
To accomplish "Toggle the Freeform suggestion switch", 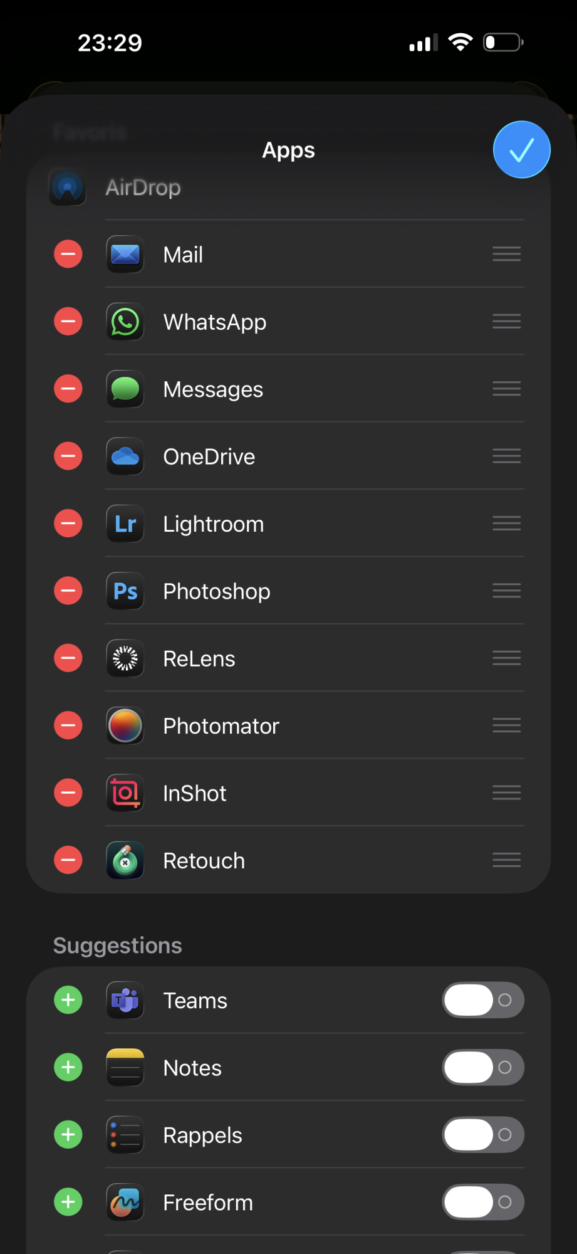I will click(483, 1202).
